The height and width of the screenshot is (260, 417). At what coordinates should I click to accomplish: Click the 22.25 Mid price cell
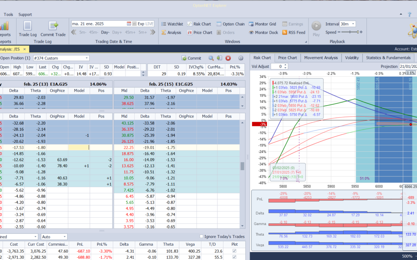point(124,148)
